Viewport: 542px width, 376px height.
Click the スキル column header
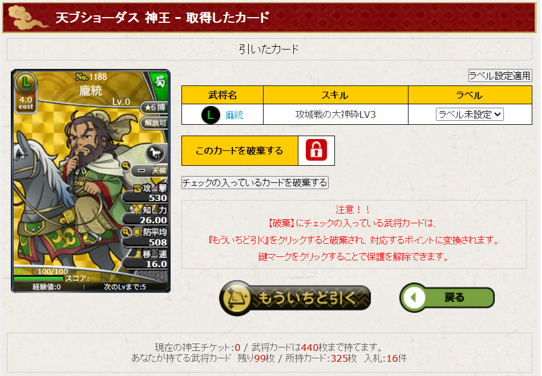tap(335, 95)
